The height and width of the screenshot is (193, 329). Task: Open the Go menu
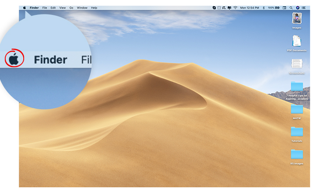(x=72, y=8)
